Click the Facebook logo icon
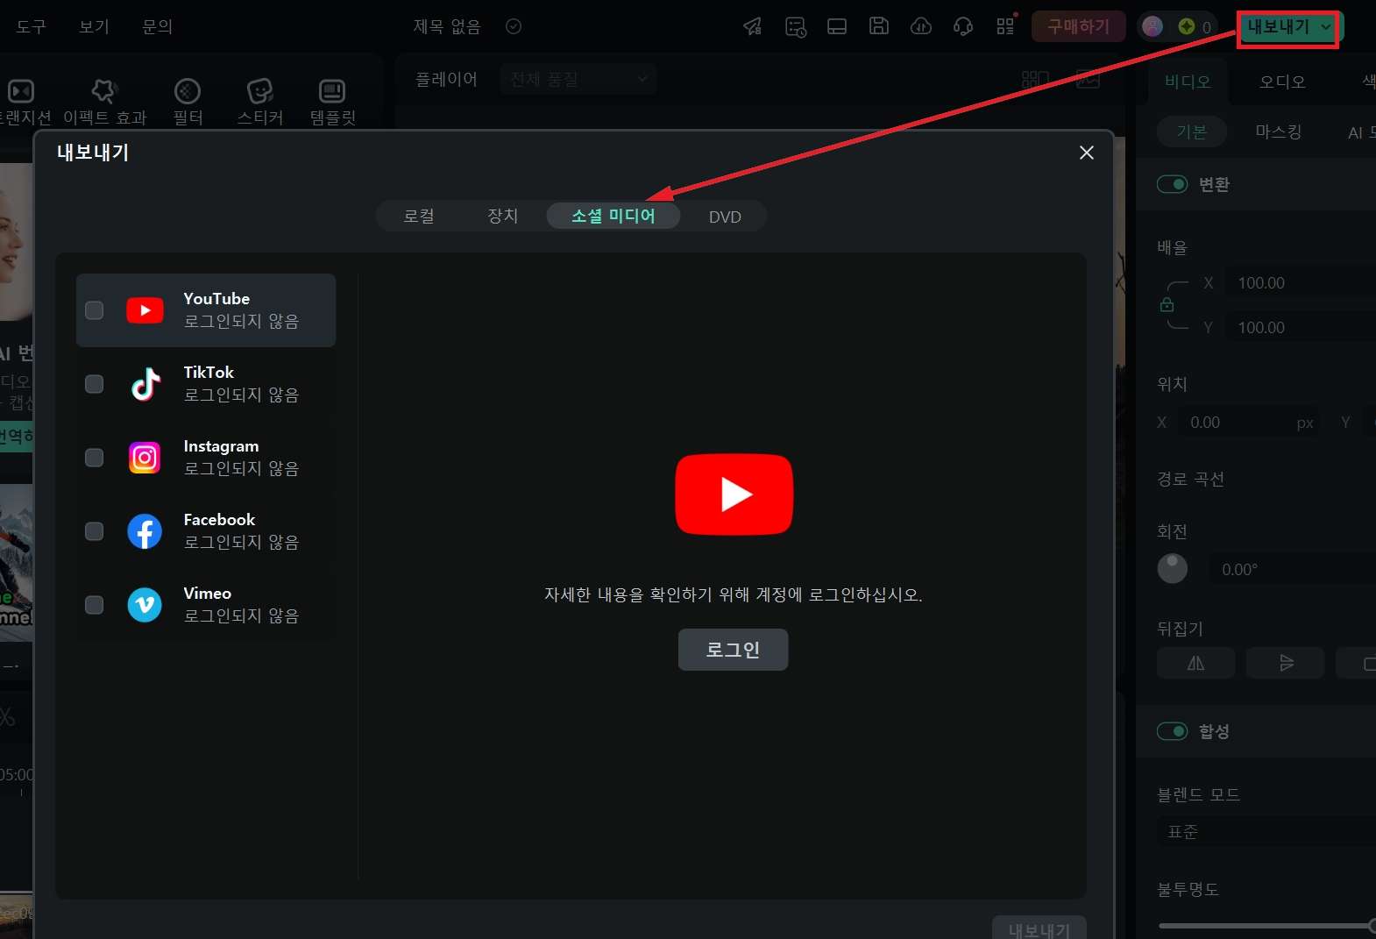The image size is (1376, 939). pyautogui.click(x=145, y=531)
